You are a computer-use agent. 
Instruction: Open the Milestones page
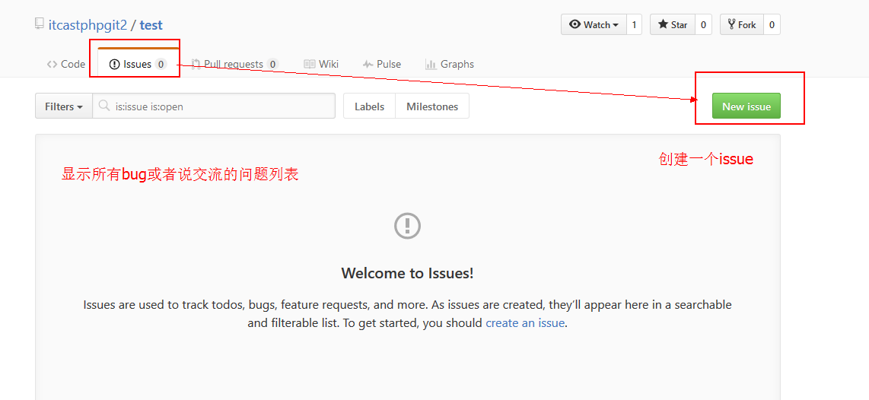tap(432, 106)
